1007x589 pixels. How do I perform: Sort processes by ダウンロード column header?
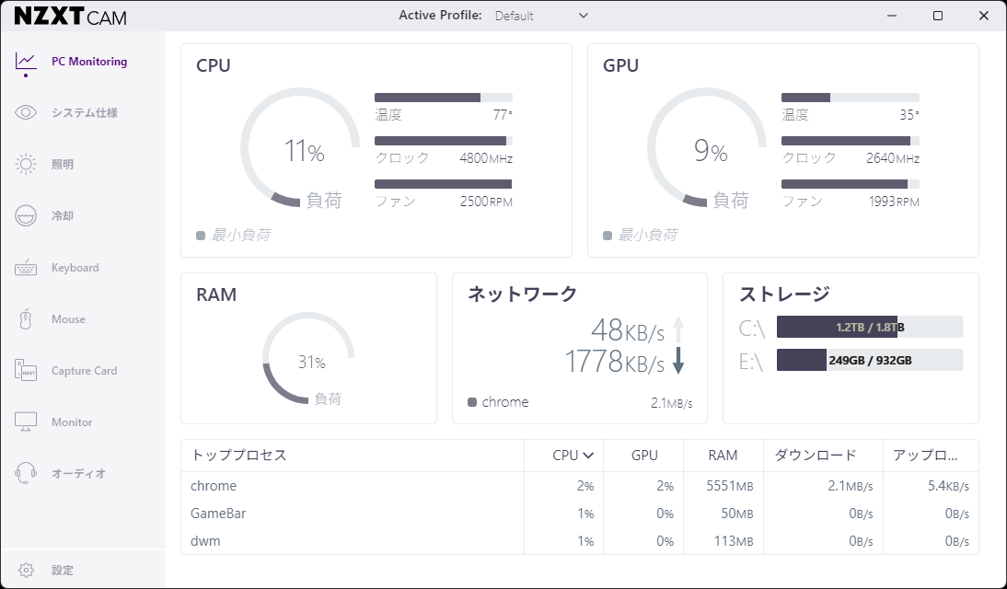(815, 456)
